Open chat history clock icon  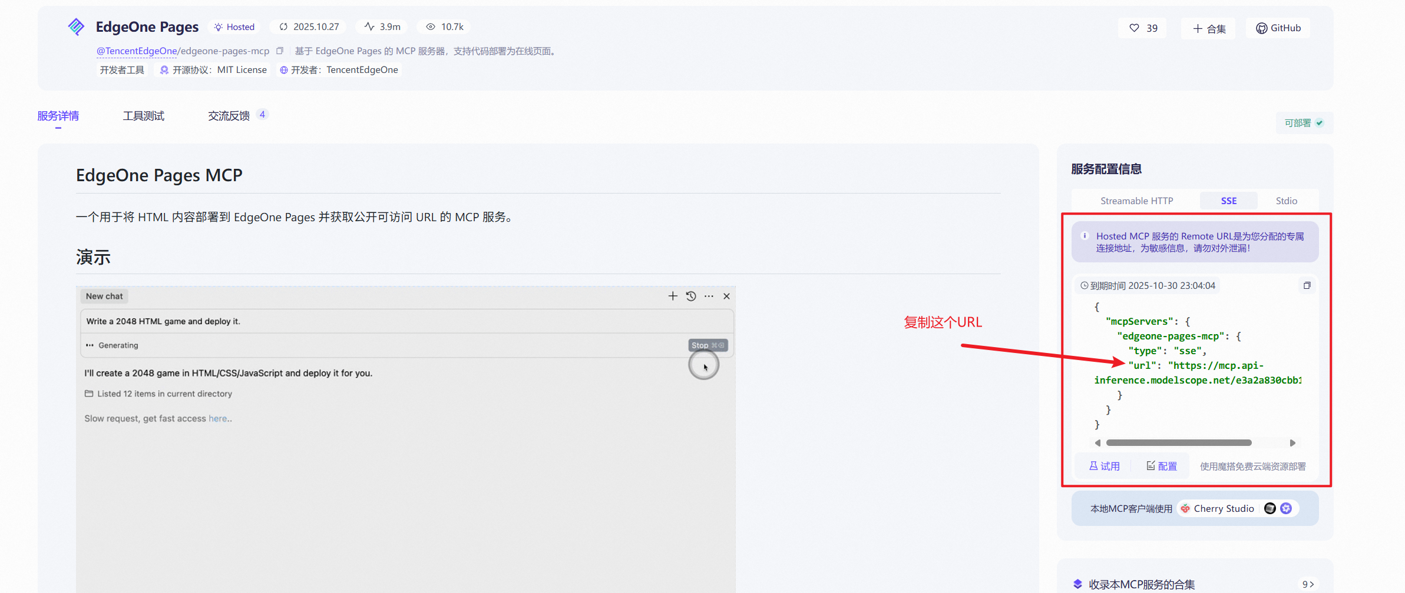(x=691, y=296)
